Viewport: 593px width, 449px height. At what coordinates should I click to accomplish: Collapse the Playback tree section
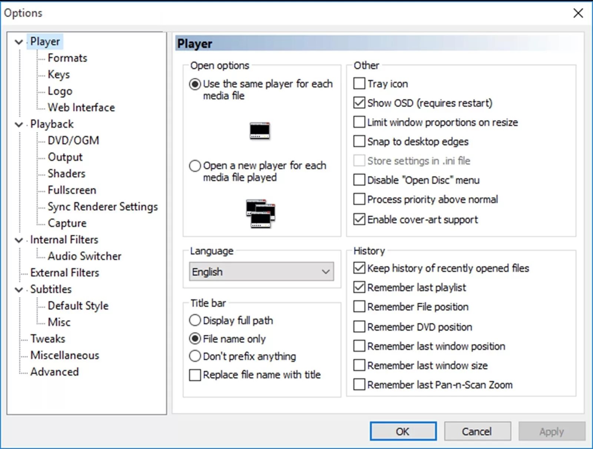(19, 124)
